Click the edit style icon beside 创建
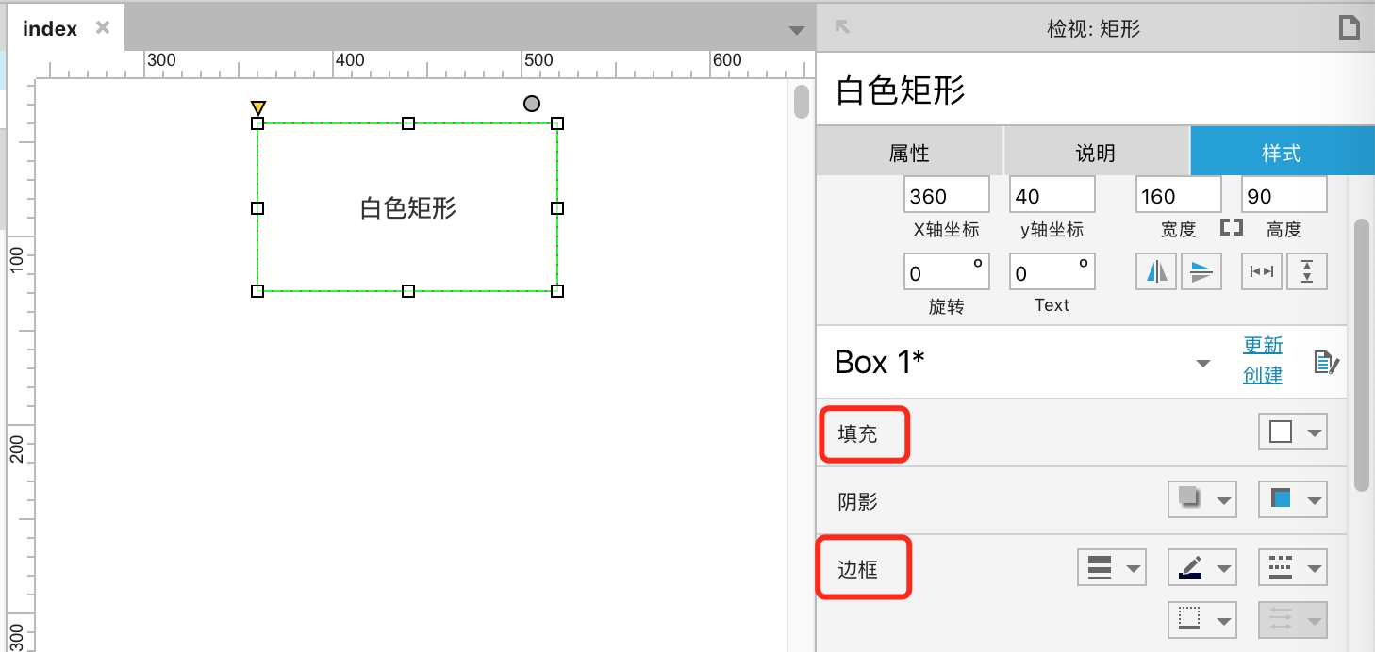The height and width of the screenshot is (652, 1375). [x=1327, y=362]
